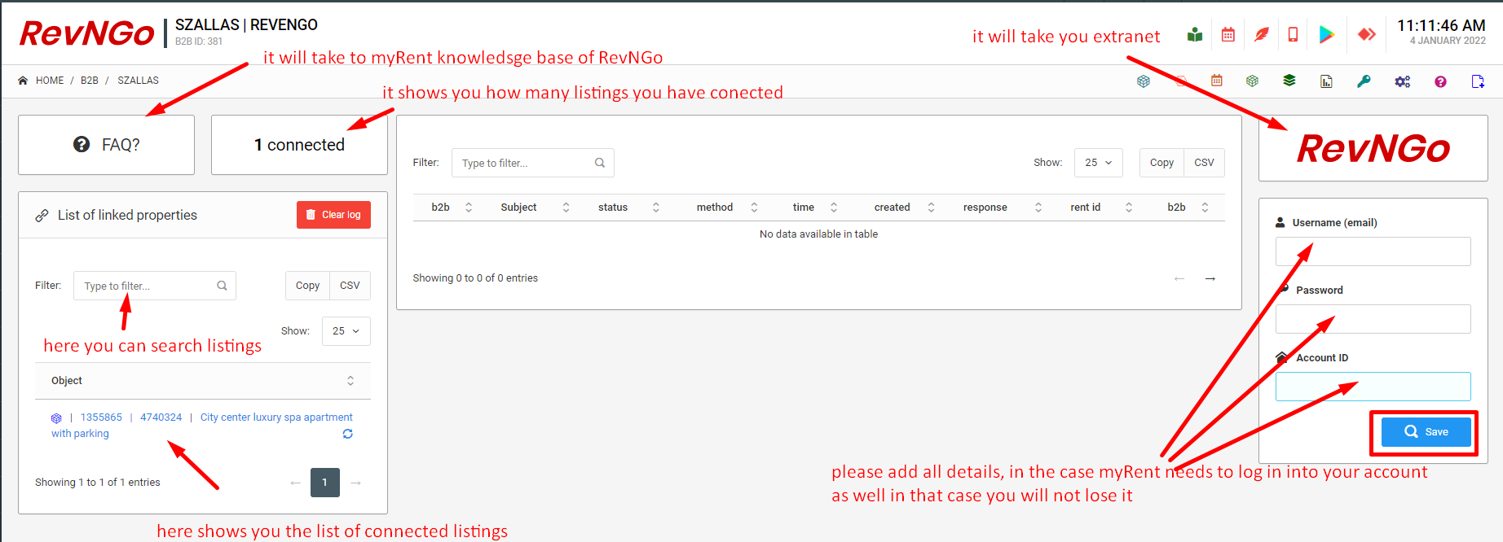This screenshot has width=1503, height=542.
Task: Open the report chart document icon
Action: [x=1326, y=81]
